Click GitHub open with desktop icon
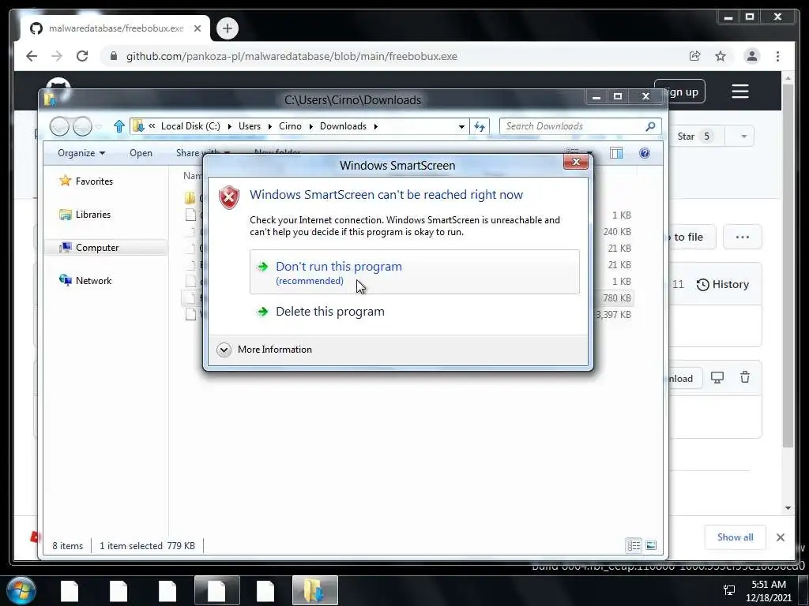 pyautogui.click(x=717, y=378)
